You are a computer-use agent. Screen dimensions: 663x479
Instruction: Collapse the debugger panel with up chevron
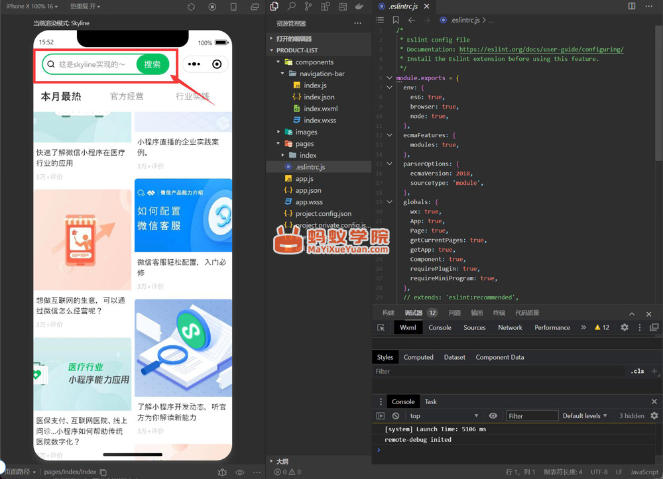[x=632, y=314]
